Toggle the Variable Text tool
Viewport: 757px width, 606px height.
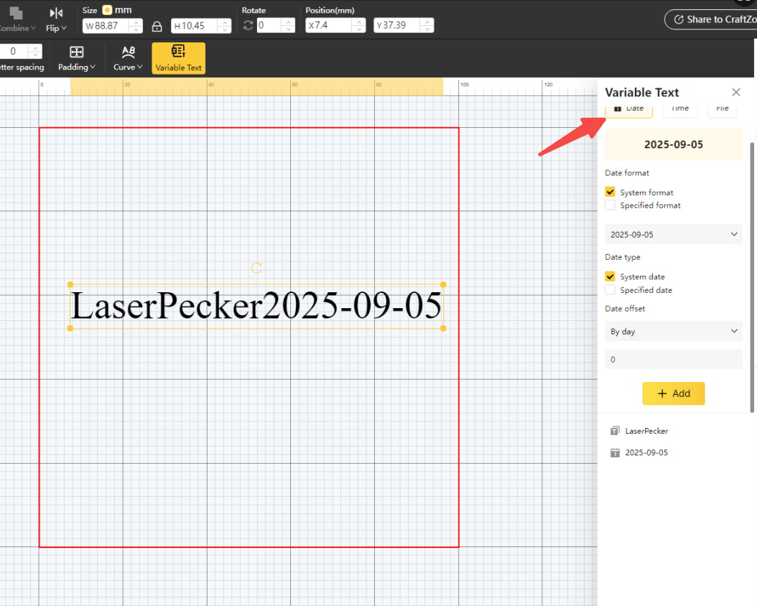coord(179,58)
